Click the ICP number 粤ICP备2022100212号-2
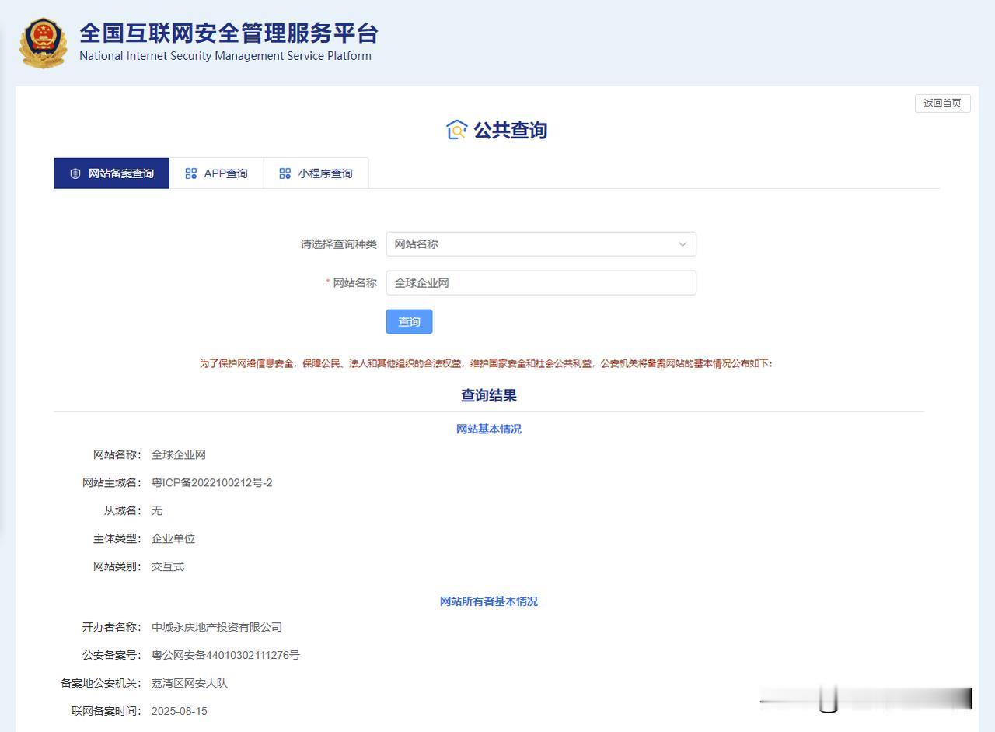 [x=212, y=483]
